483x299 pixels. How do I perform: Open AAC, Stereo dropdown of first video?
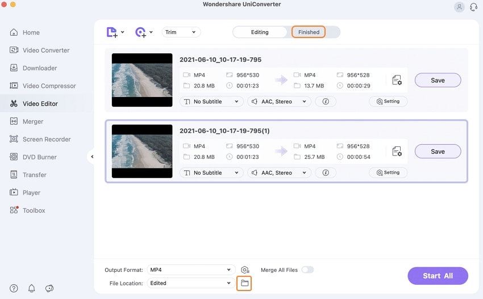(279, 102)
